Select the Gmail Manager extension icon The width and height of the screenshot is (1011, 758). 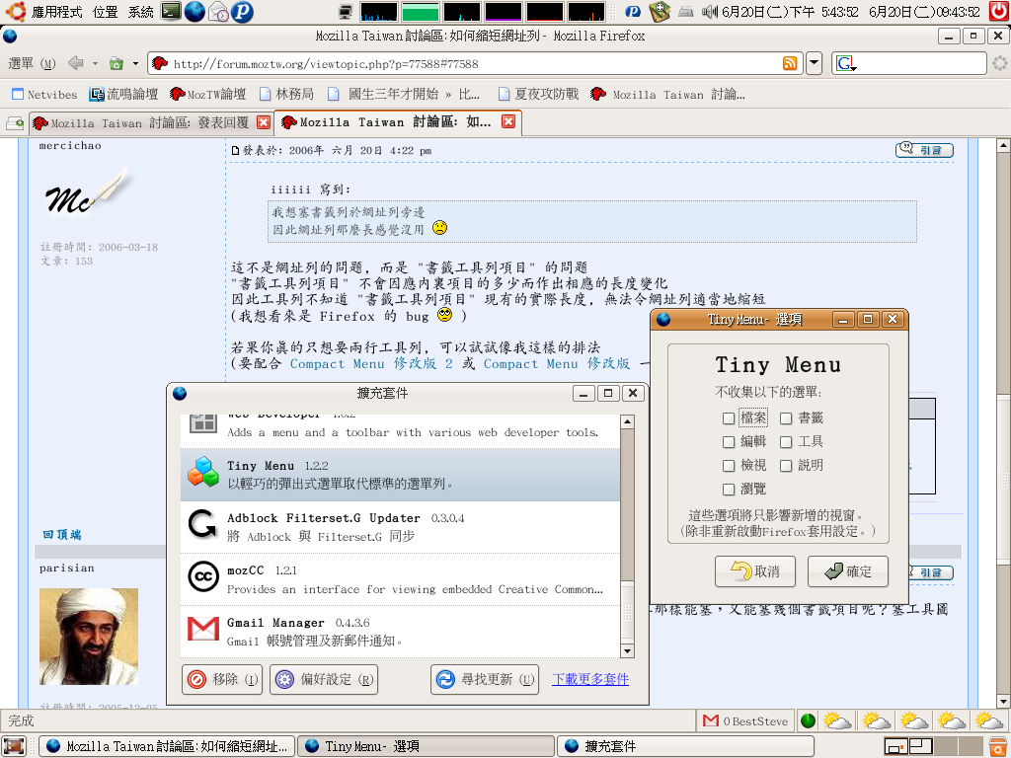point(203,630)
